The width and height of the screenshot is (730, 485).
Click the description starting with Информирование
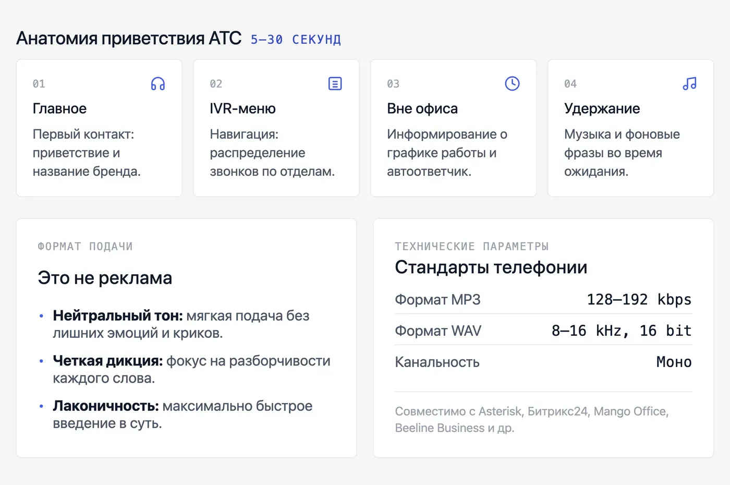pos(447,153)
